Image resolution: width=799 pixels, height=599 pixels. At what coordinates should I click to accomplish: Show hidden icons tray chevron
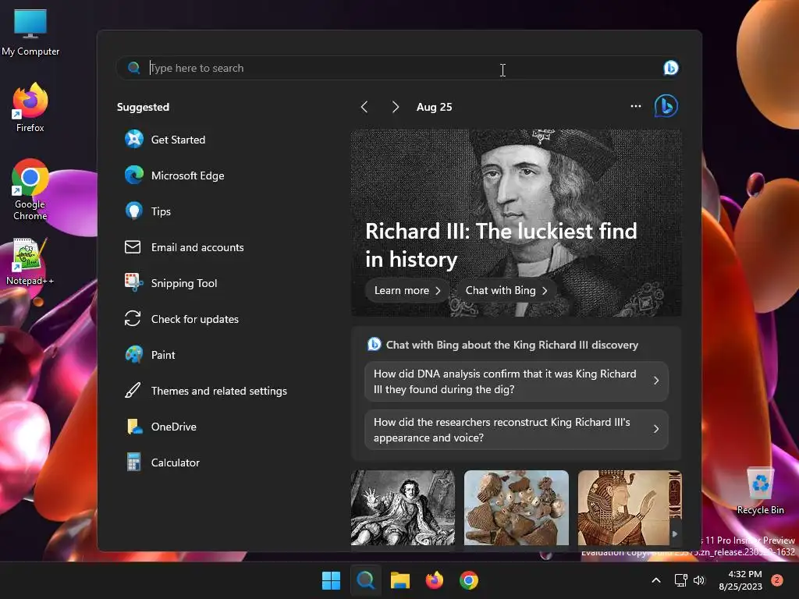(656, 580)
